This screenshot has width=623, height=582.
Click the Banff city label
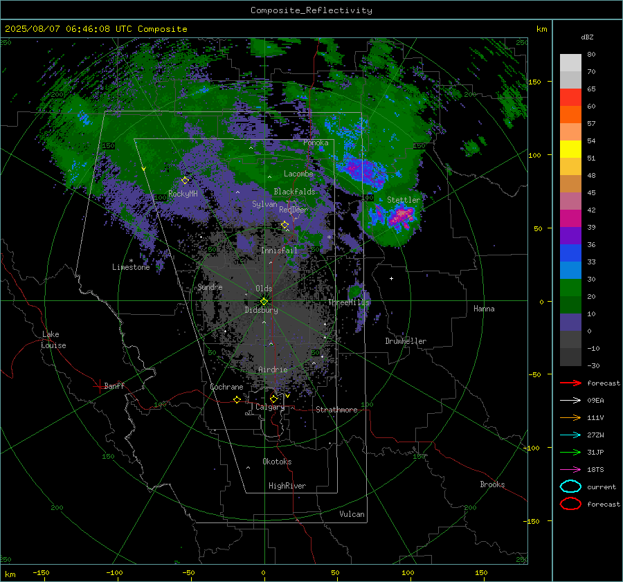[x=114, y=385]
